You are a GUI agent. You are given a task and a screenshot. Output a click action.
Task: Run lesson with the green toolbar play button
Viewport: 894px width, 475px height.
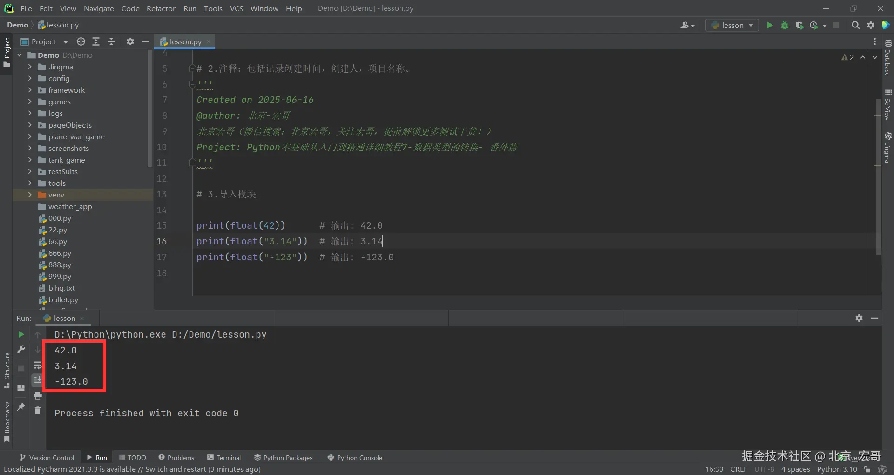pos(770,25)
